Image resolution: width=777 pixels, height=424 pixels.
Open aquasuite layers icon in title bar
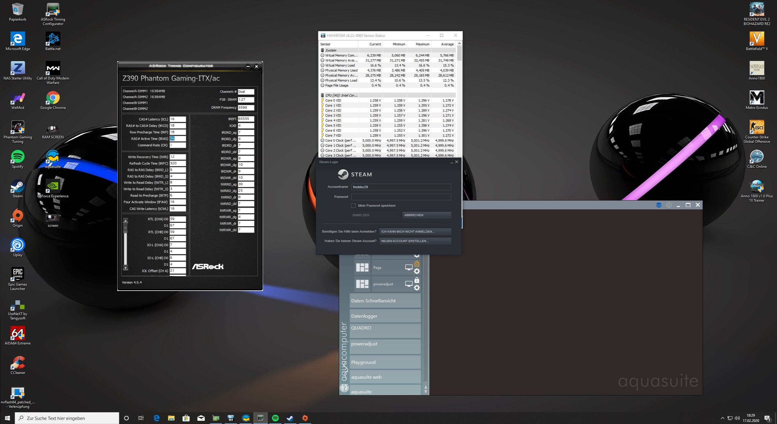click(659, 205)
